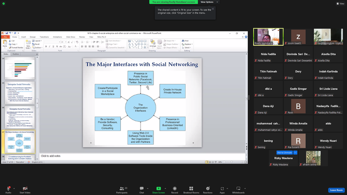Expand the arrow next to Chat
Image resolution: width=347 pixels, height=195 pixels.
coord(147,188)
